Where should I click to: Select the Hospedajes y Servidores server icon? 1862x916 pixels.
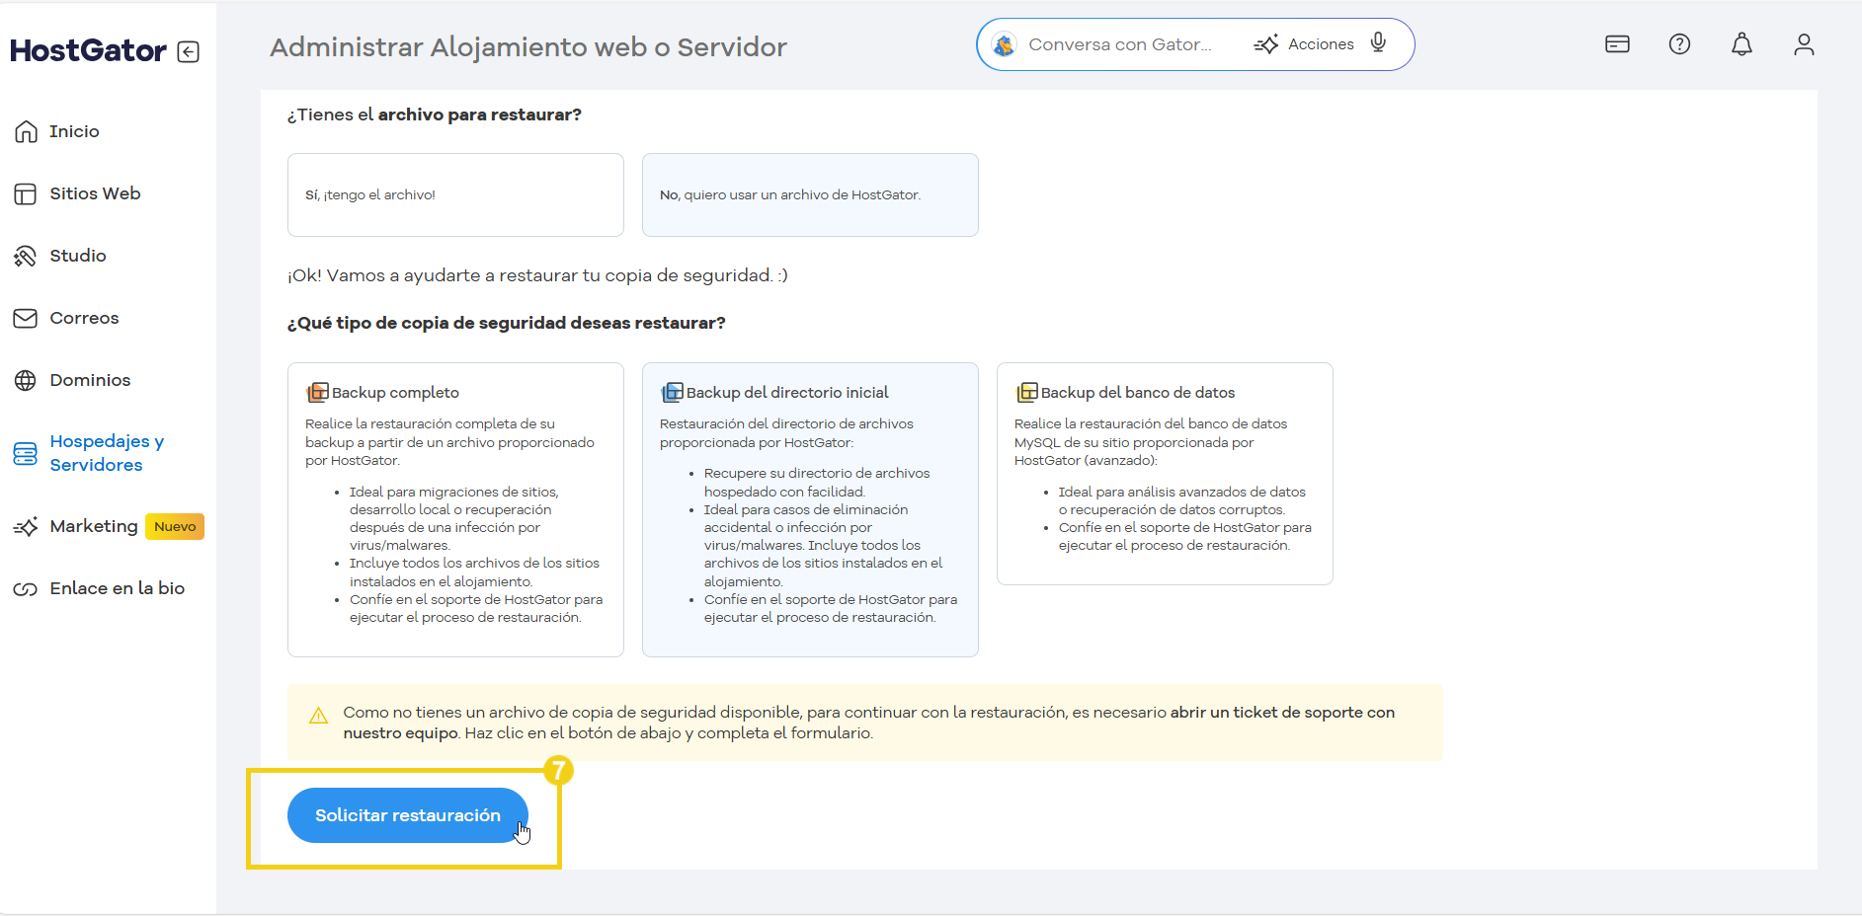(25, 453)
